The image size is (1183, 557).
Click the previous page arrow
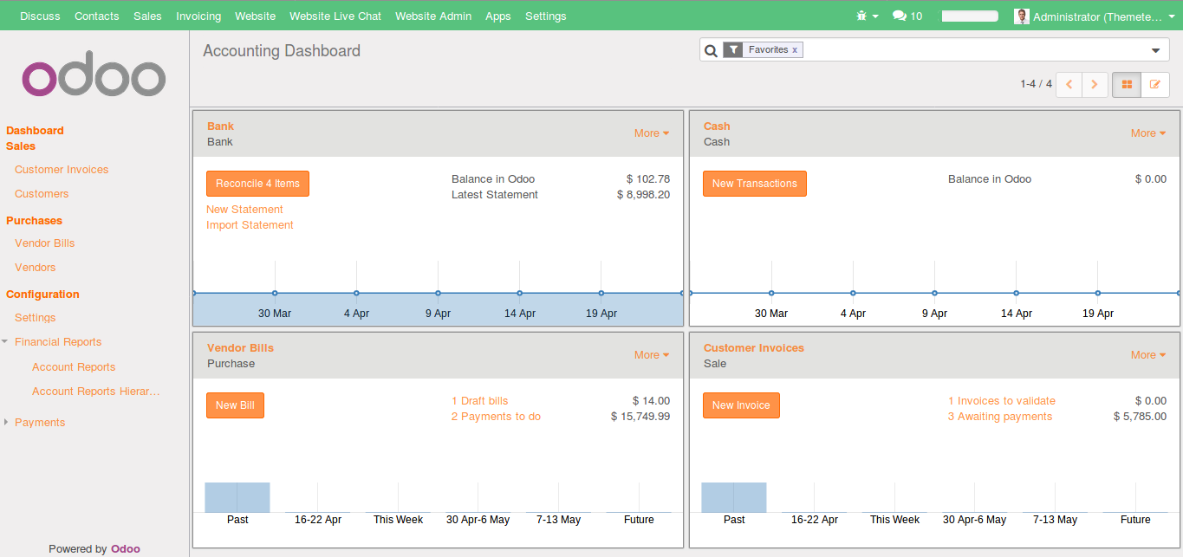[1069, 84]
